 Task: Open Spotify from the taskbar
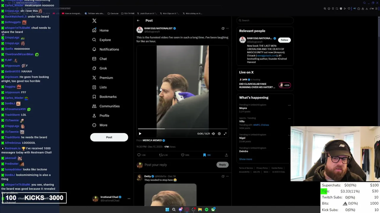[207, 209]
